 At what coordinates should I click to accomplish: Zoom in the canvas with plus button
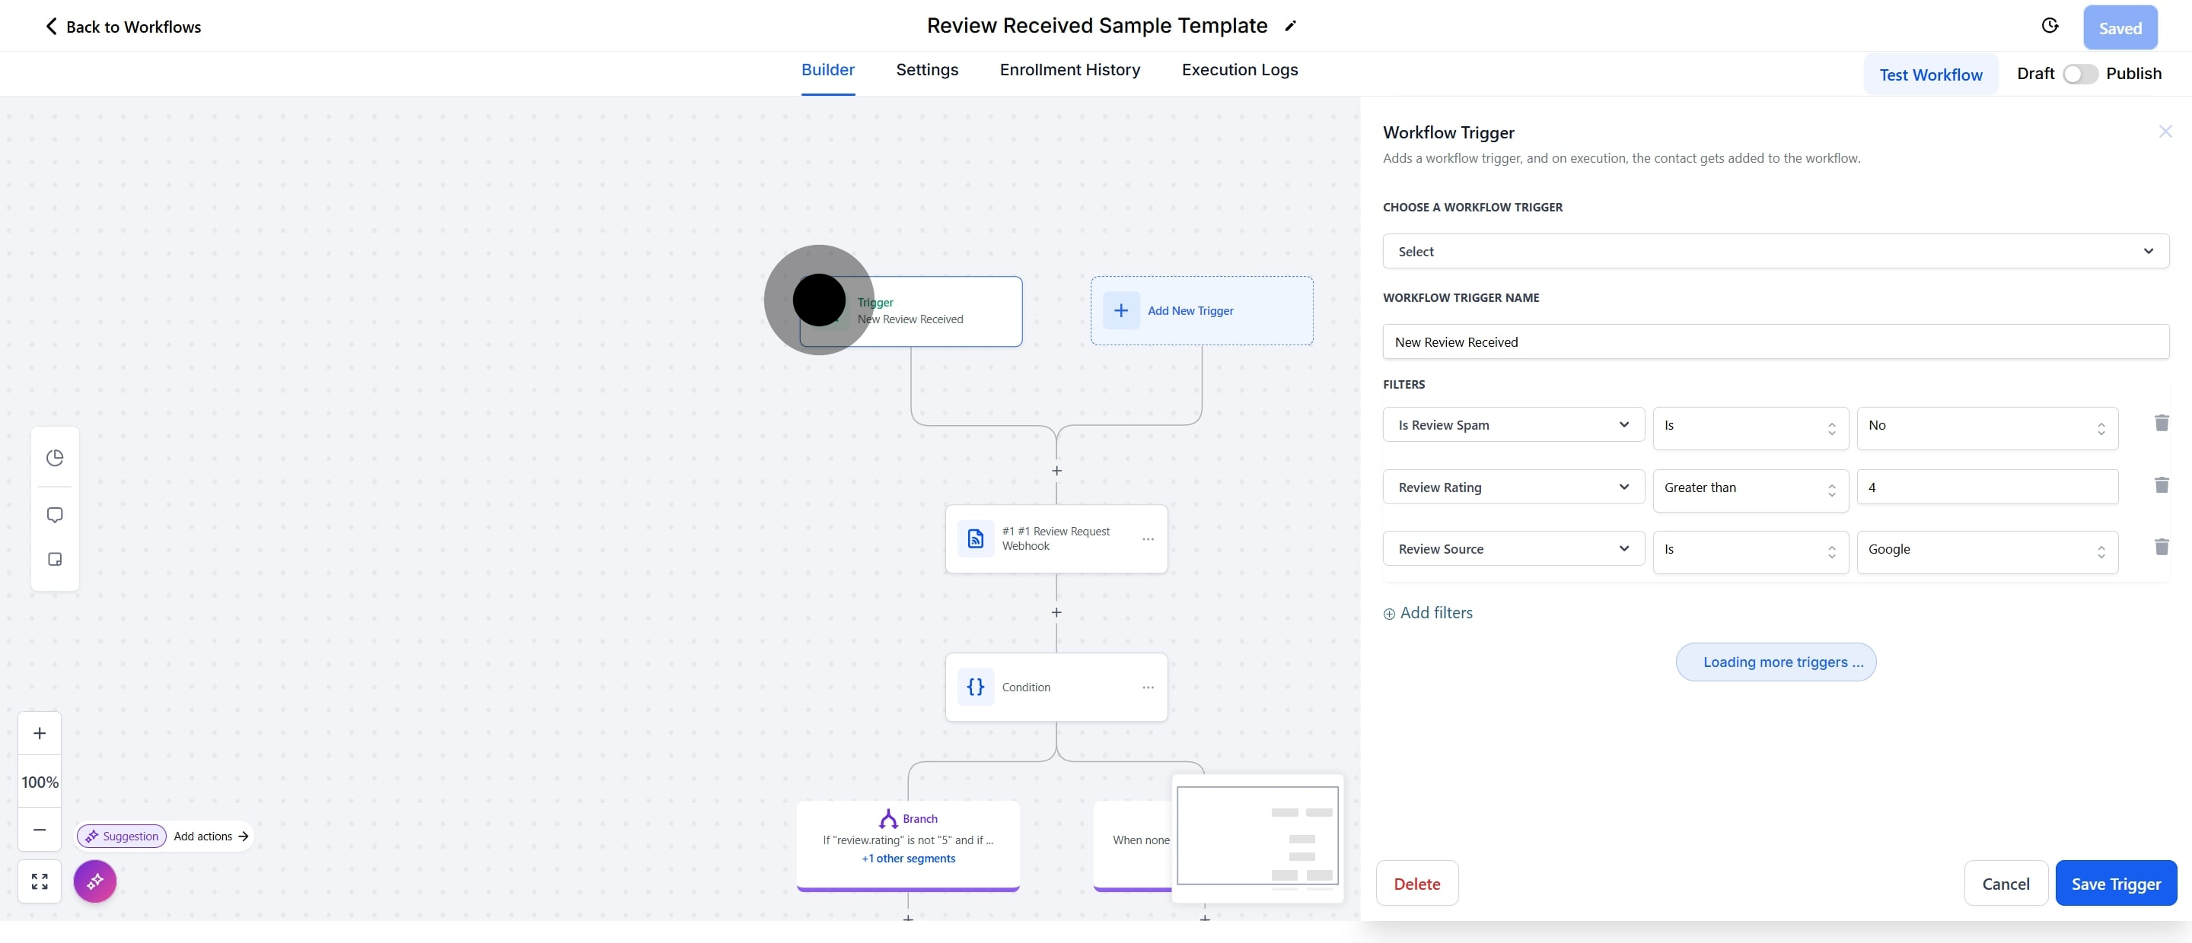coord(39,733)
